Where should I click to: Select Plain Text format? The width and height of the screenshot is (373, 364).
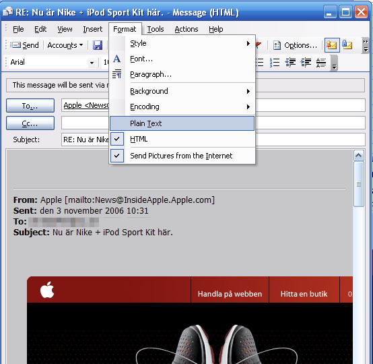click(182, 123)
